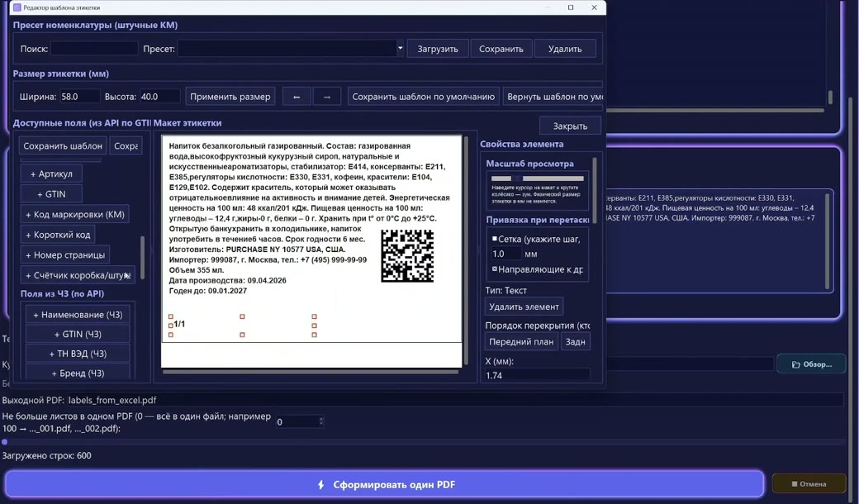This screenshot has height=504, width=859.
Task: Add the Наименование (ЧЗ) field
Action: [x=78, y=315]
